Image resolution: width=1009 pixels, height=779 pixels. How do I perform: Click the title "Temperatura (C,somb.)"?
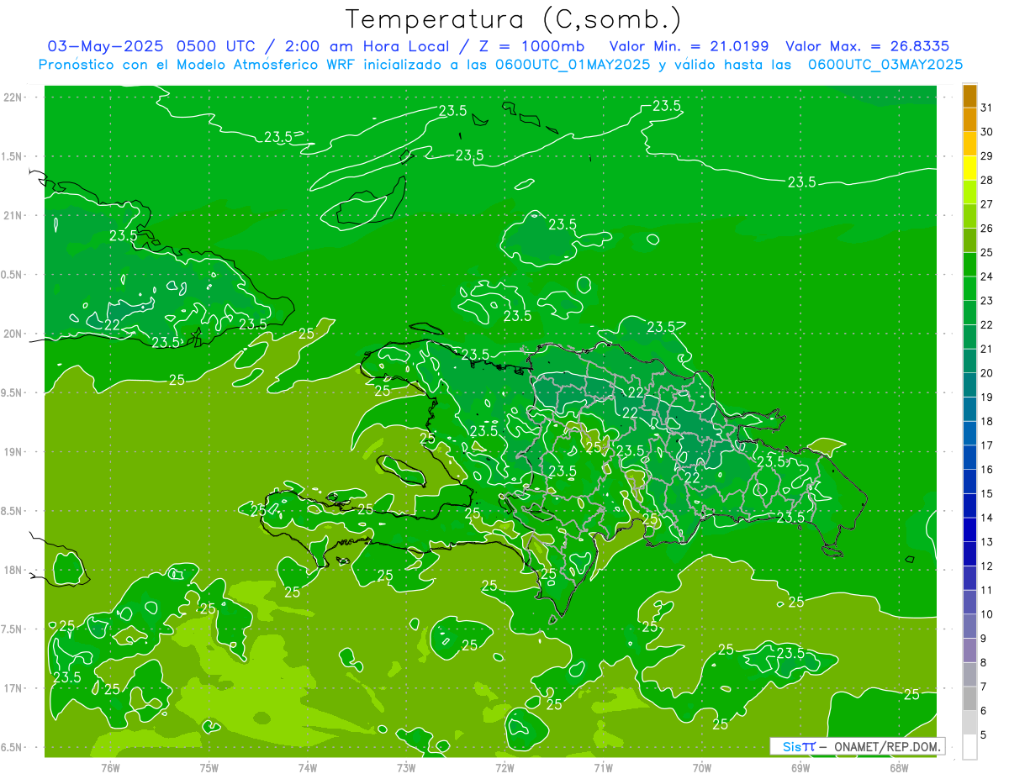(514, 19)
